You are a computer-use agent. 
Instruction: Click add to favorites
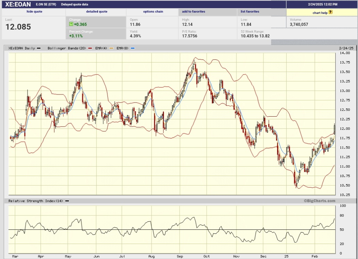193,12
